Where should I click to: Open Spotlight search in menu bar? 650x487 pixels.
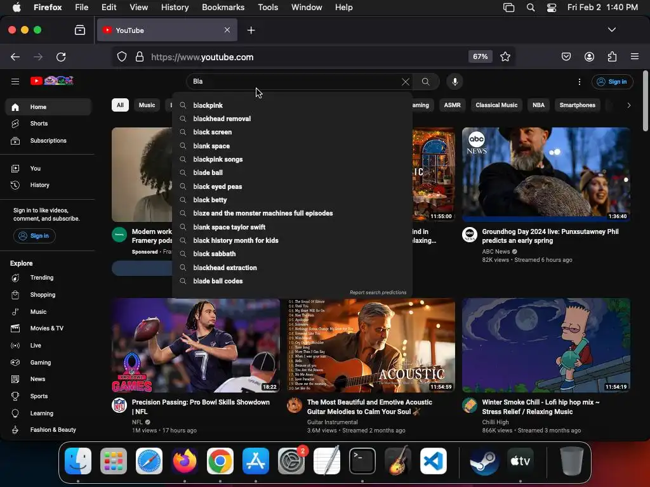[531, 8]
